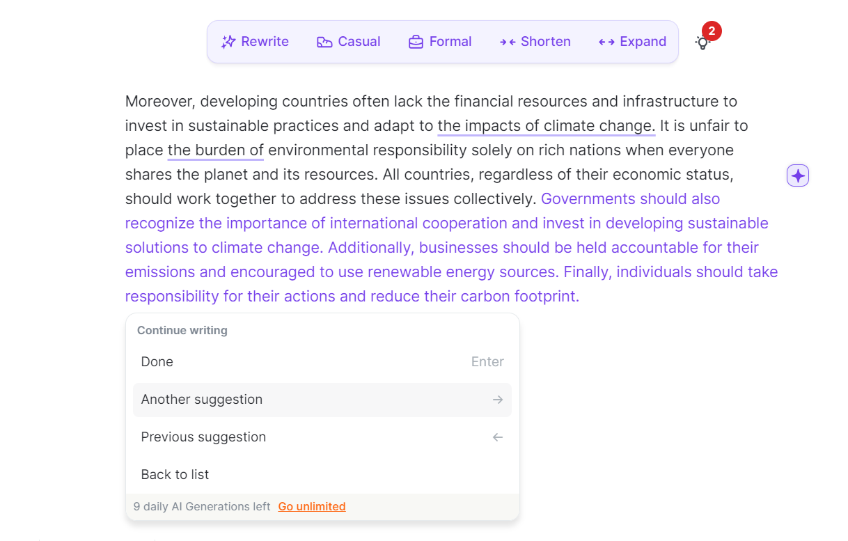Select Done in Continue writing menu
Viewport: 848px width, 541px height.
(157, 362)
